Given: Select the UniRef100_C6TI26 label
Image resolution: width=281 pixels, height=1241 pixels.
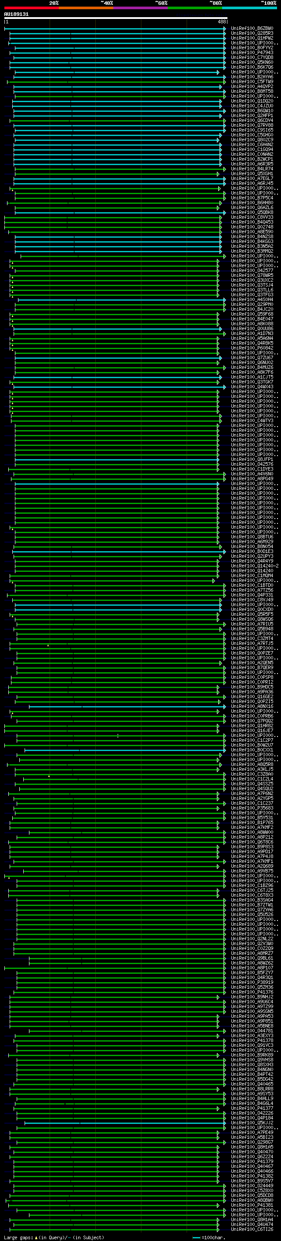Looking at the screenshot, I should point(252,1229).
